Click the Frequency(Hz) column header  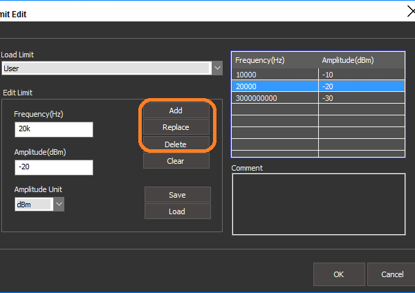click(x=275, y=60)
